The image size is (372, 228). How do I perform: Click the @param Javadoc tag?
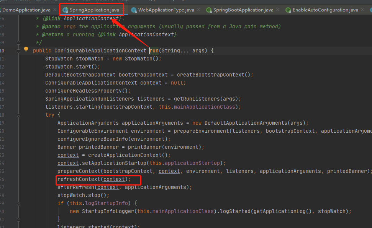pos(51,26)
